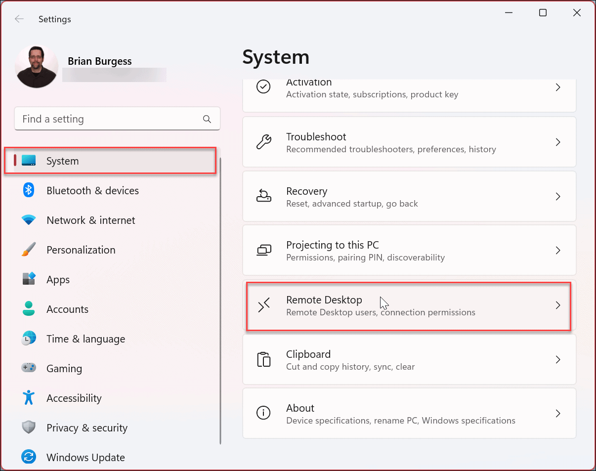Select System in the navigation sidebar
The image size is (596, 471).
[x=62, y=161]
